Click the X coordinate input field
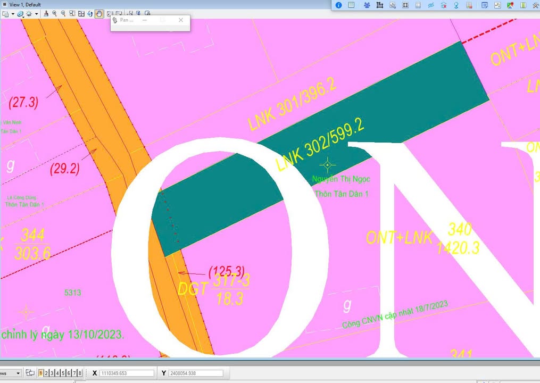This screenshot has width=540, height=383. (127, 373)
